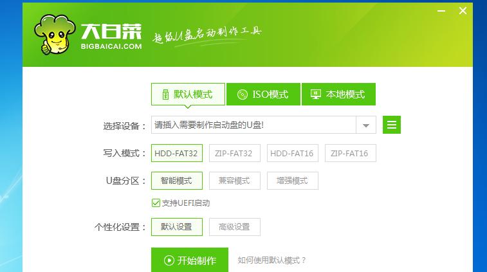The height and width of the screenshot is (272, 487).
Task: Minimize the Dabaicai window
Action: tap(441, 11)
